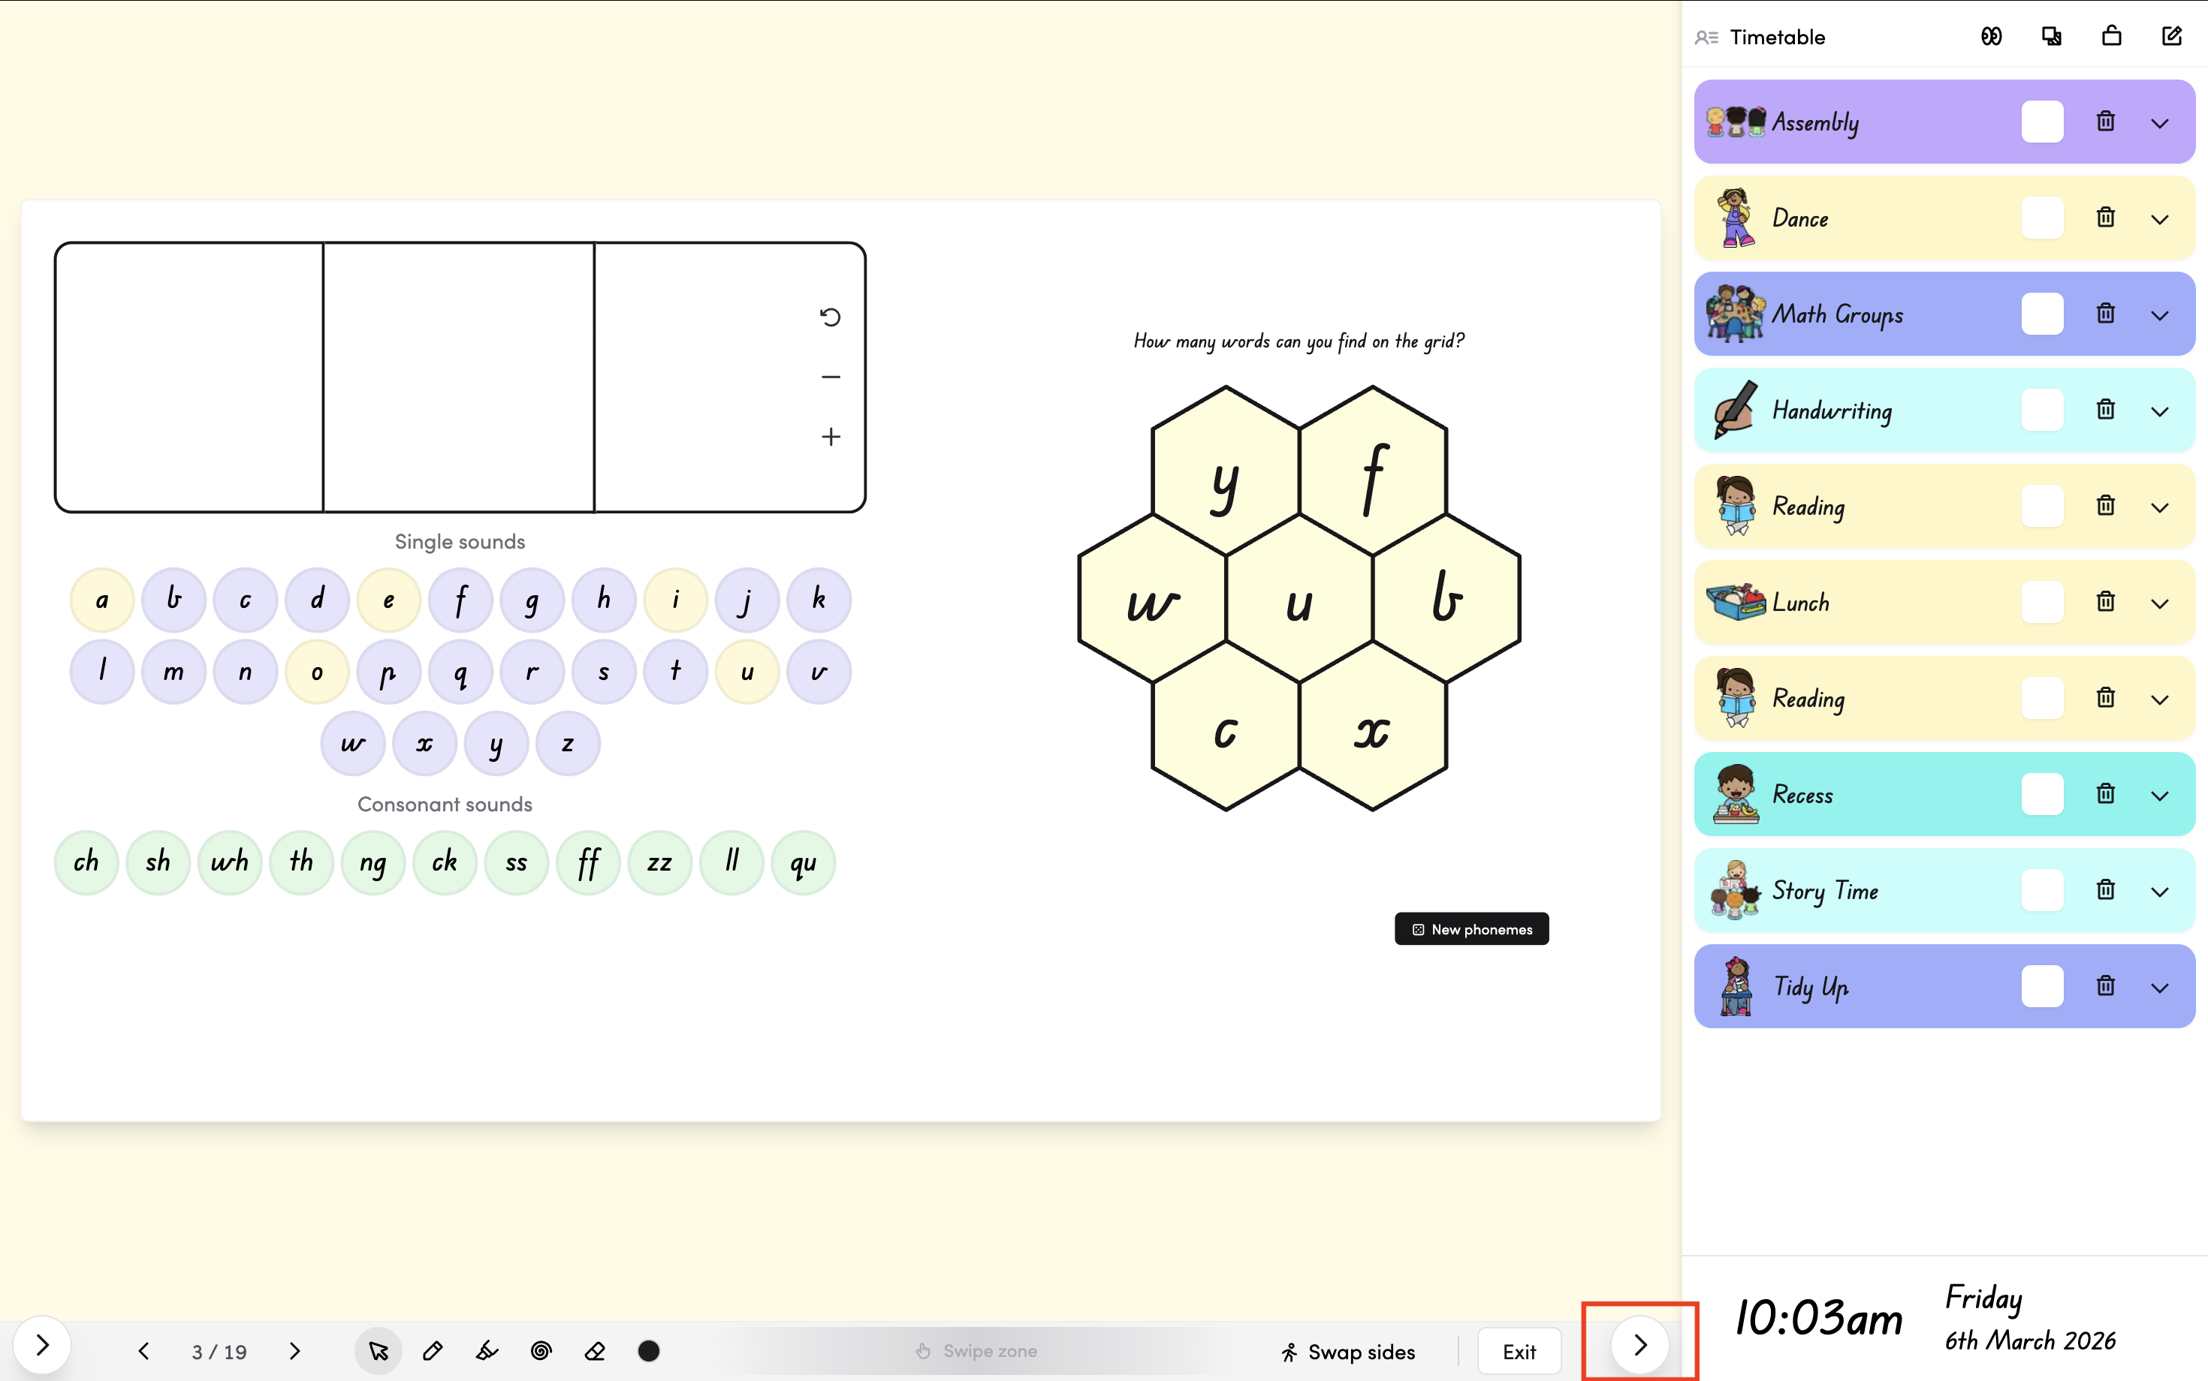
Task: Go to the previous slide
Action: (143, 1351)
